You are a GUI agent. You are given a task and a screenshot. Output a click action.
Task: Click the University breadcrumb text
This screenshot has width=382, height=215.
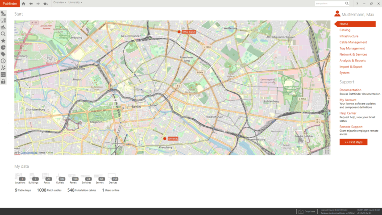click(74, 2)
